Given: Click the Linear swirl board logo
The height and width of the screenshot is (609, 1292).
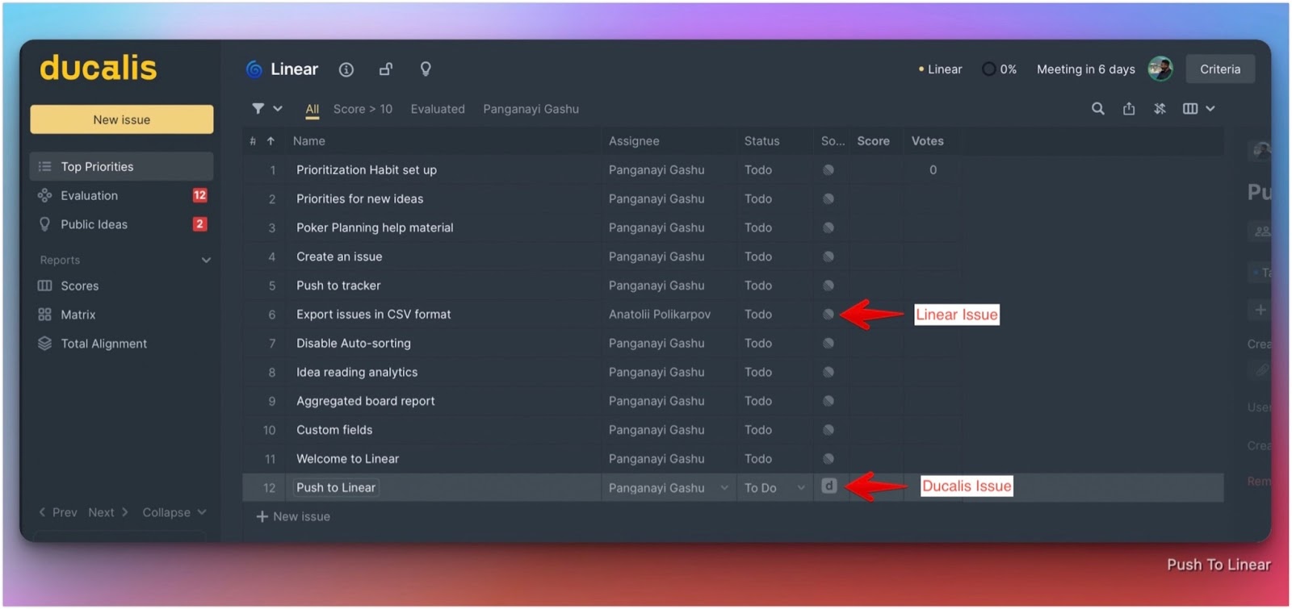Looking at the screenshot, I should coord(254,69).
